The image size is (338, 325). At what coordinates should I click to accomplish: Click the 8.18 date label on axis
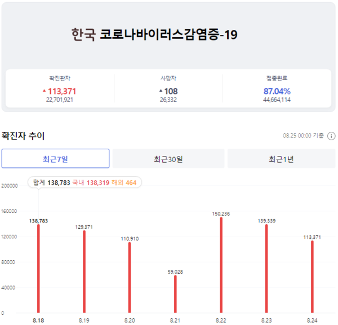click(38, 320)
